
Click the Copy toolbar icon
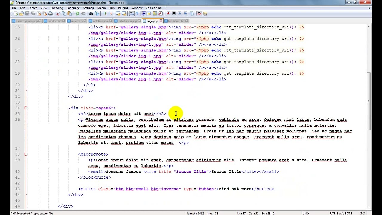64,13
